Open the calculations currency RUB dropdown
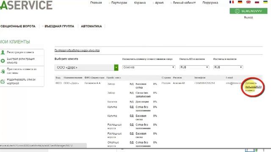Image resolution: width=271 pixels, height=152 pixels. (228, 67)
